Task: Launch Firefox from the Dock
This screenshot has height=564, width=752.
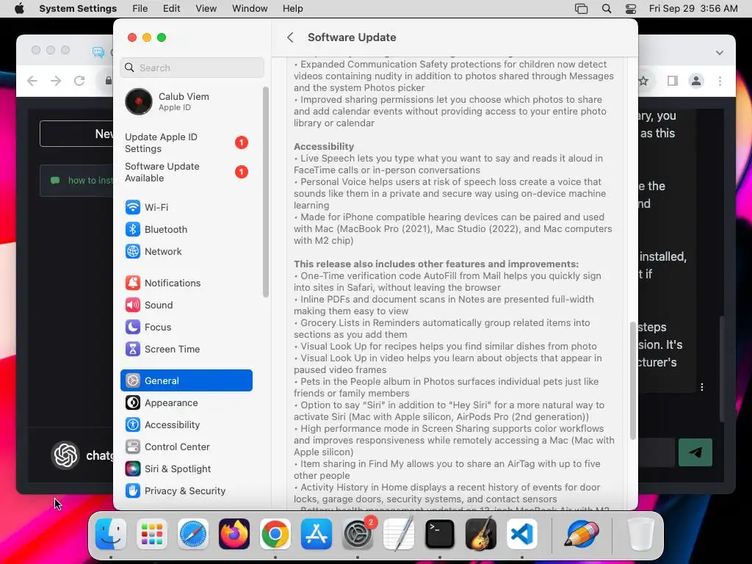Action: [234, 534]
